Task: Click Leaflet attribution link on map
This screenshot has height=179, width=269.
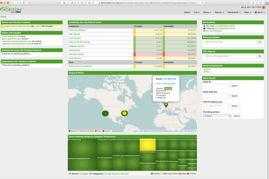Action: click(x=135, y=131)
